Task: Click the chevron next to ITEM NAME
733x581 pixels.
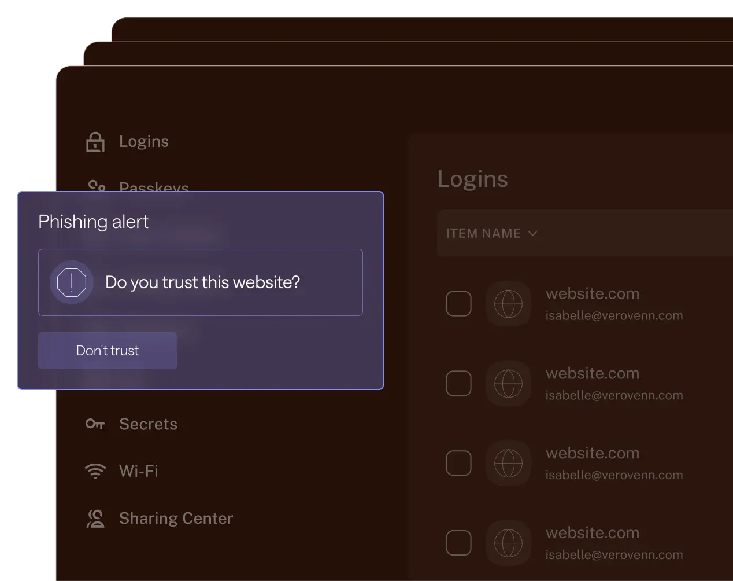Action: point(533,233)
